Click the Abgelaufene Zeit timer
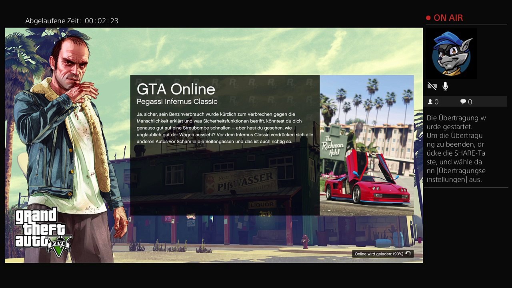This screenshot has width=512, height=288. [x=72, y=21]
